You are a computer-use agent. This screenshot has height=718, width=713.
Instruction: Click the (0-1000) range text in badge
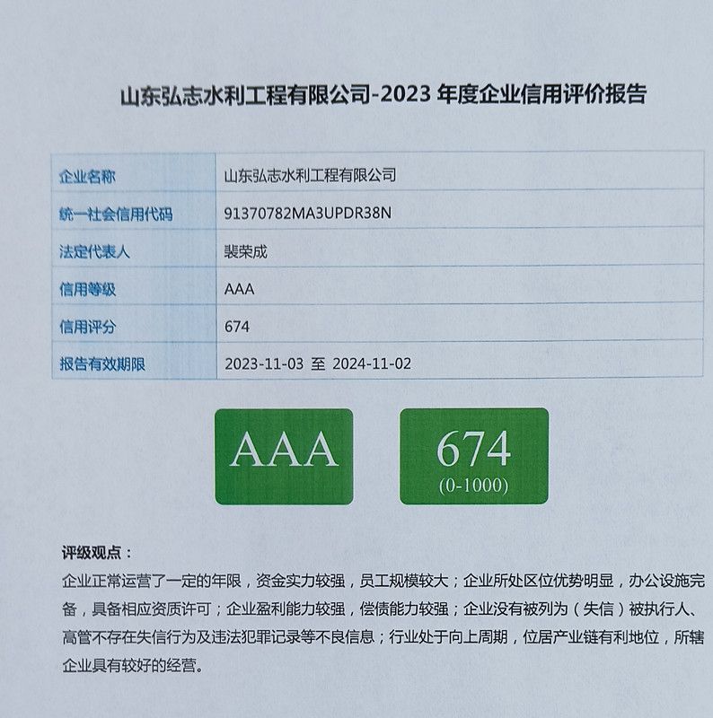pos(473,486)
